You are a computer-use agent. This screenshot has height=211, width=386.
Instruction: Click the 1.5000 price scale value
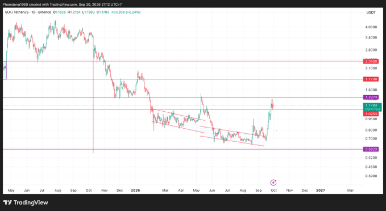coord(371,90)
